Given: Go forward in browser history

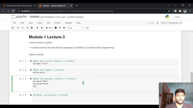Looking at the screenshot, I should tap(8, 11).
